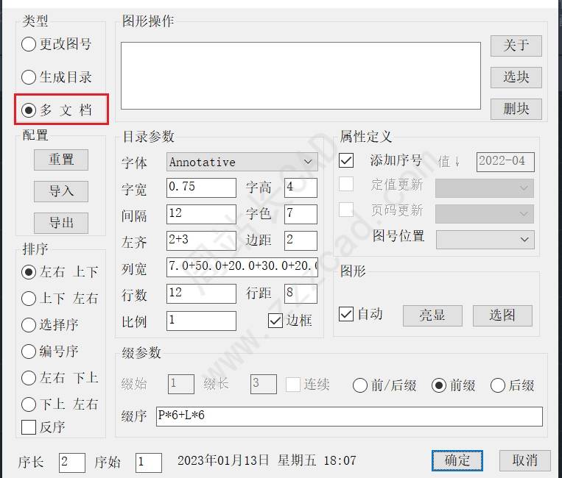562x478 pixels.
Task: Select the 生成目录 radio option
Action: point(29,77)
